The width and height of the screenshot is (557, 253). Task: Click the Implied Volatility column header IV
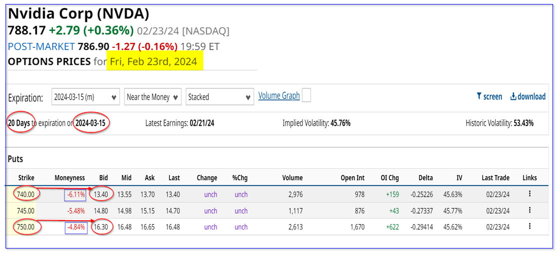(x=458, y=178)
